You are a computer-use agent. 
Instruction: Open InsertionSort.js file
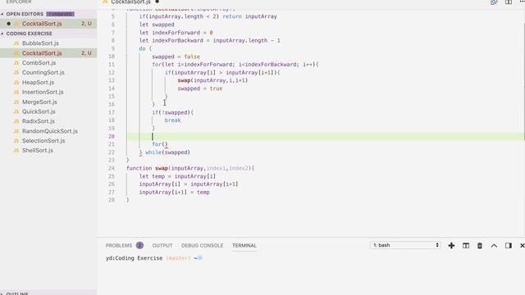pyautogui.click(x=43, y=92)
